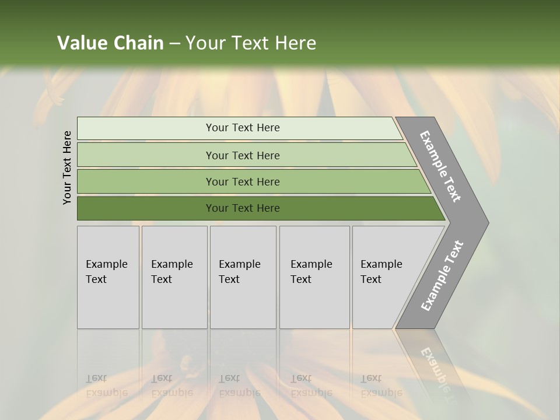Click the third gray Example Text box

[243, 277]
